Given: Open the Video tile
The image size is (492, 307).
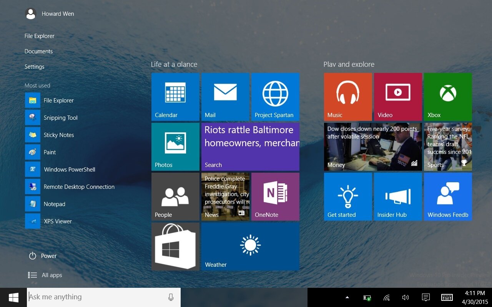Looking at the screenshot, I should pos(398,97).
